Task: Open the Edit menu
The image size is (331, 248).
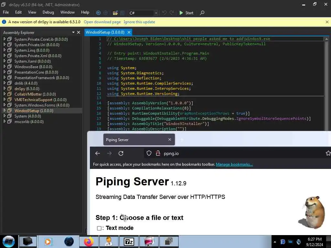Action: pos(18,12)
